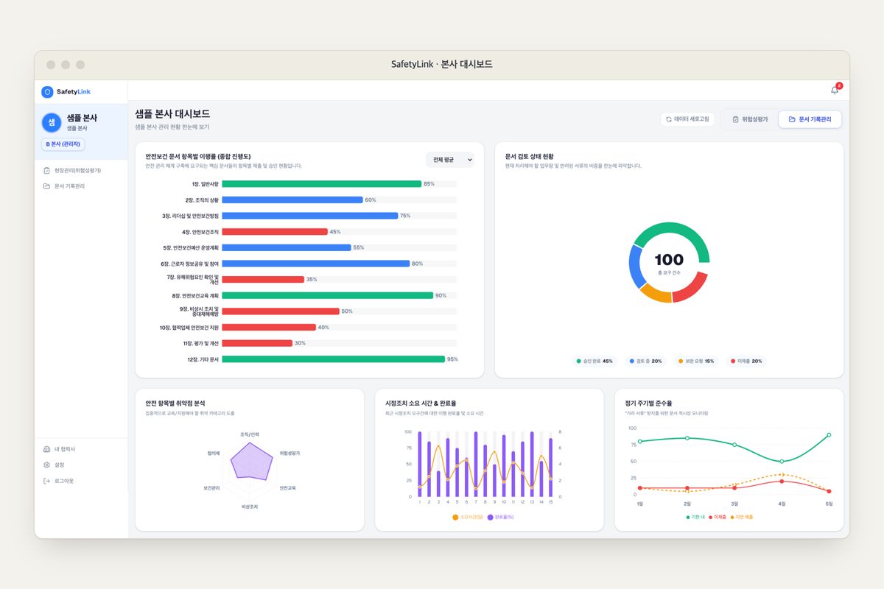Click the 4장. 안전보건조직 45% red bar
884x589 pixels.
tap(275, 232)
